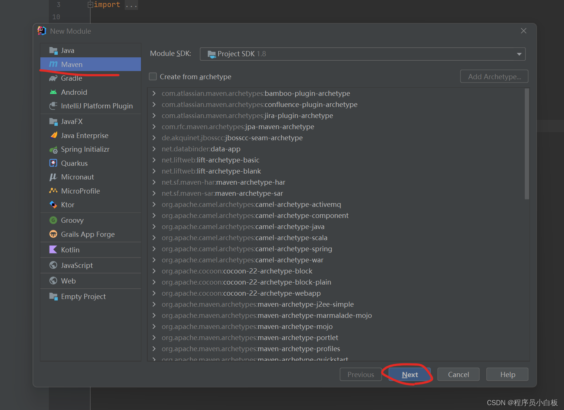
Task: Expand the jbosscc-seam-archetype entry
Action: coord(154,138)
